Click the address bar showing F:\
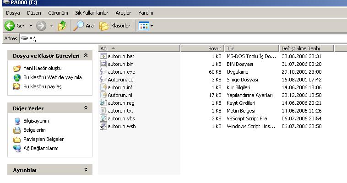This screenshot has height=183, width=347. click(x=183, y=38)
